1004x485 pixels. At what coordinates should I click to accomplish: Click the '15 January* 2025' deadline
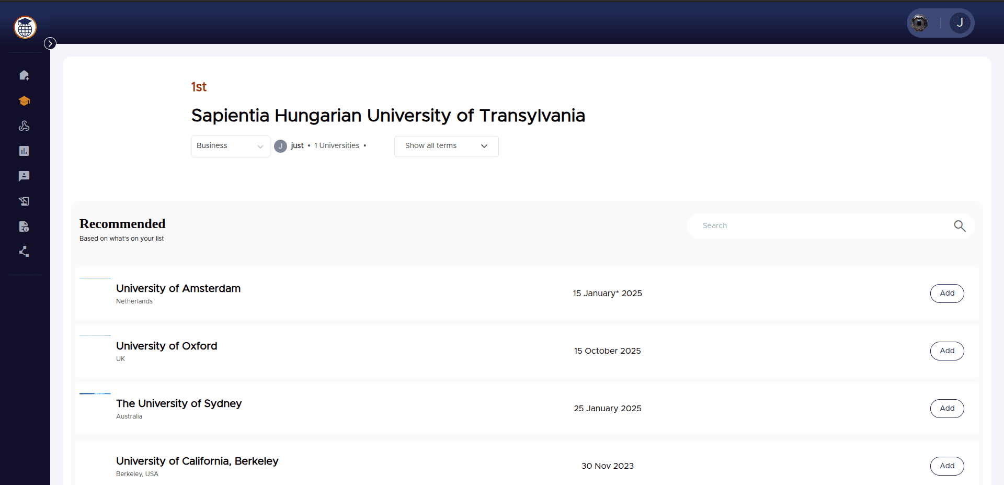[x=607, y=294]
